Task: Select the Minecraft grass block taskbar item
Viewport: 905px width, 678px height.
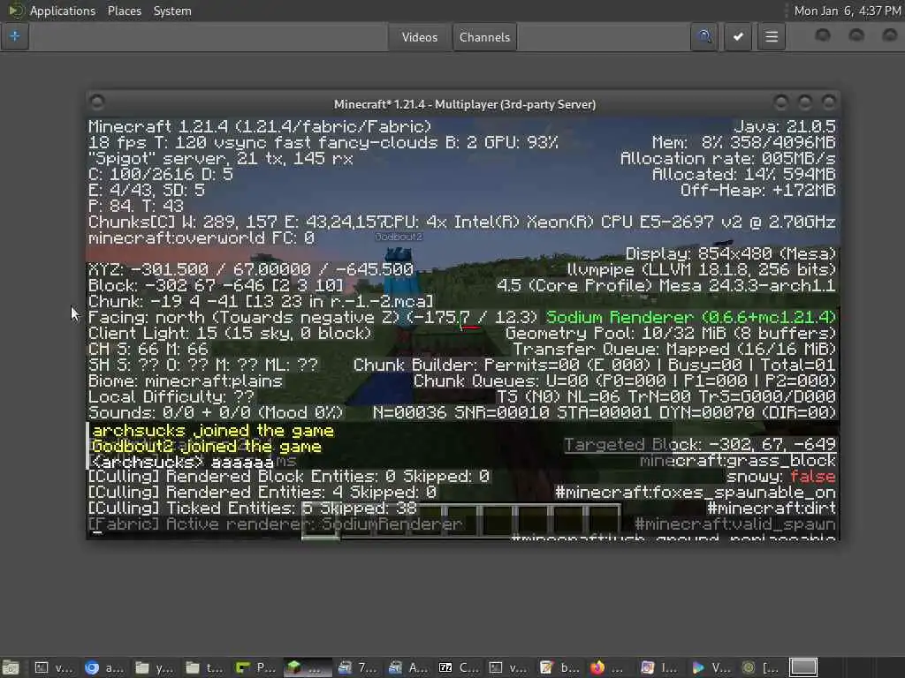Action: [307, 667]
